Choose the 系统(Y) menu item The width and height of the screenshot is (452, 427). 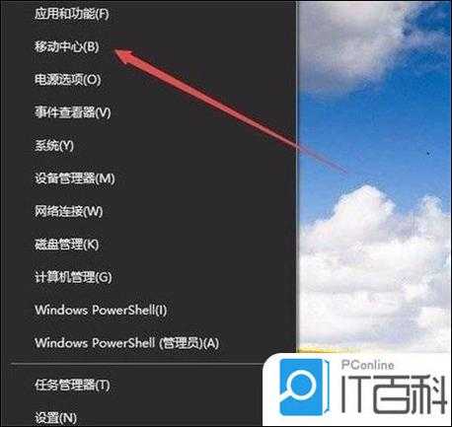click(x=54, y=145)
